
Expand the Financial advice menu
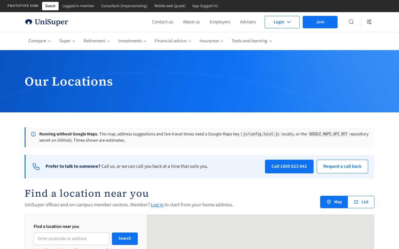pos(173,41)
